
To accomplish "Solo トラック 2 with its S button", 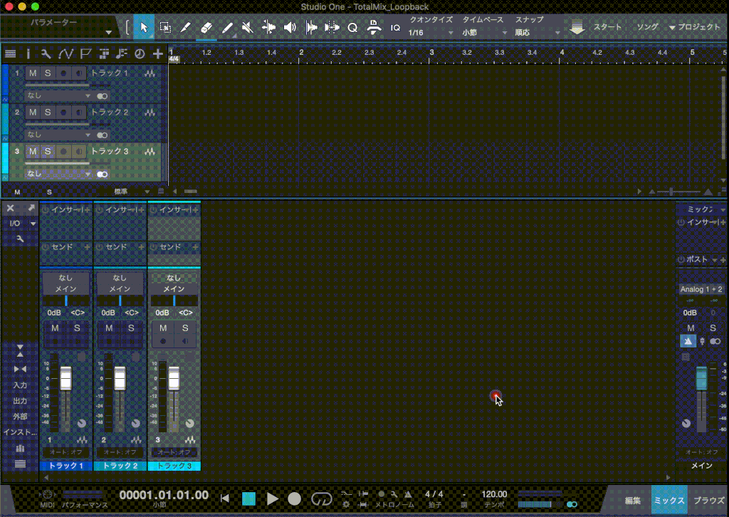I will pyautogui.click(x=48, y=113).
